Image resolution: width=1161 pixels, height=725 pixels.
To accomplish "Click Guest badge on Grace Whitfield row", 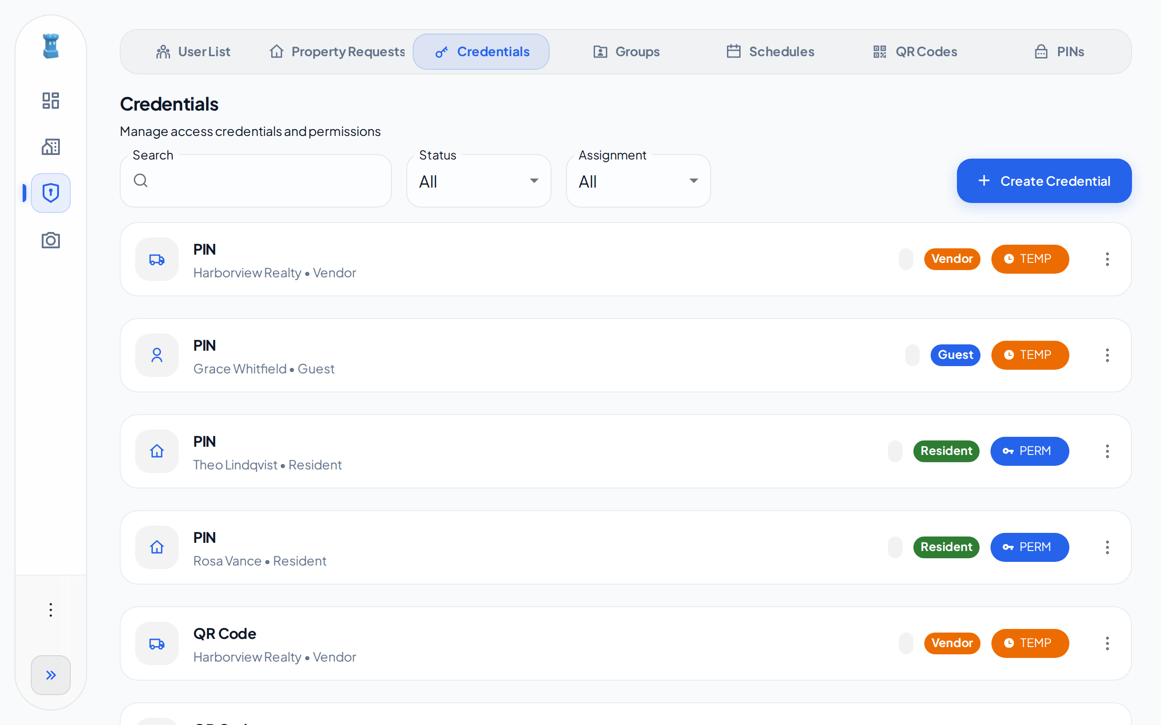I will pyautogui.click(x=955, y=355).
